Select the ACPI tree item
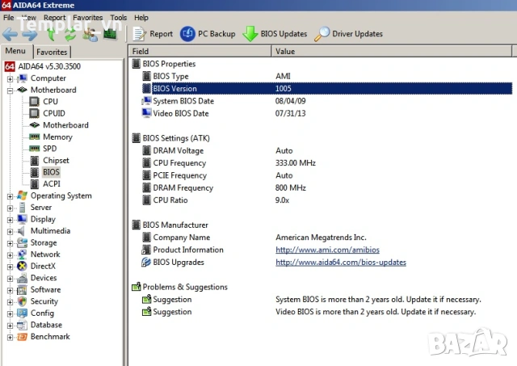517x366 pixels. pyautogui.click(x=52, y=184)
